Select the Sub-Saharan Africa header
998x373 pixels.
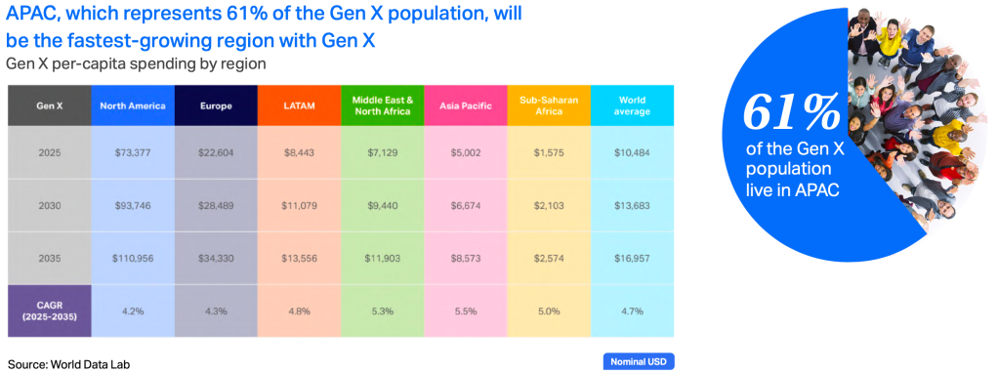coord(549,105)
